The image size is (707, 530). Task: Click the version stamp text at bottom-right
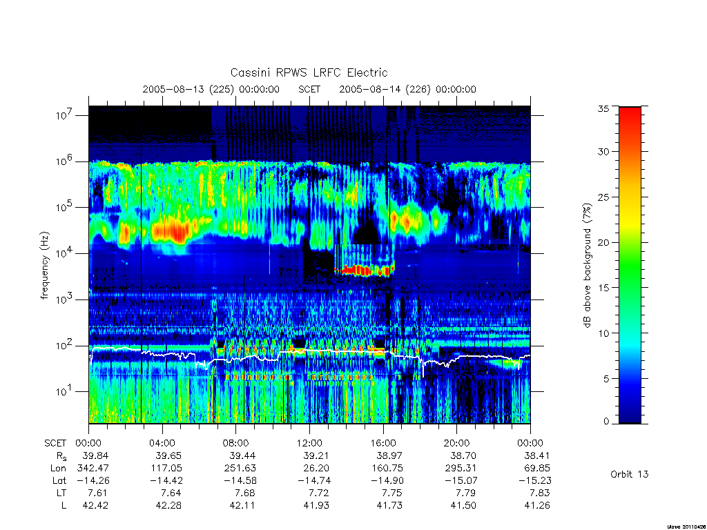coord(687,527)
